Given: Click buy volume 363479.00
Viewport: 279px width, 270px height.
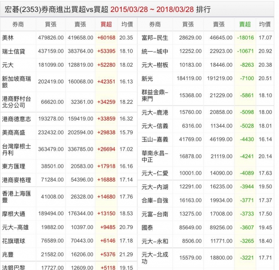Looking at the screenshot, I should 51,149.
